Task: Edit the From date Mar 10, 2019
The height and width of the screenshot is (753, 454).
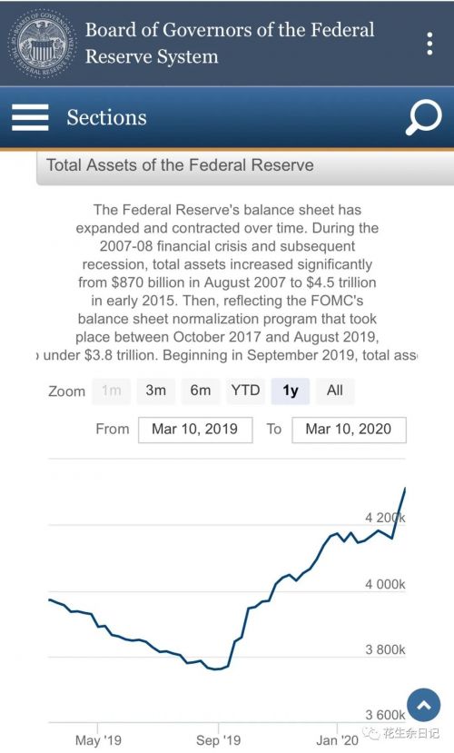Action: tap(195, 430)
